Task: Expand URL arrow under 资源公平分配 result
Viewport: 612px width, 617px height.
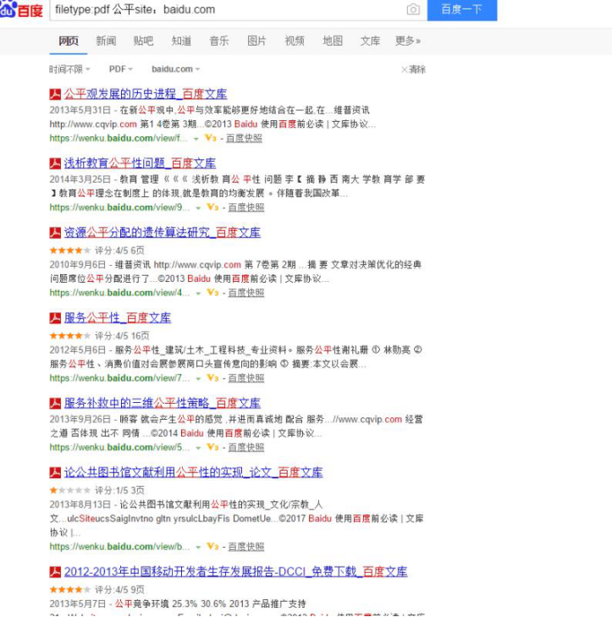Action: click(198, 294)
